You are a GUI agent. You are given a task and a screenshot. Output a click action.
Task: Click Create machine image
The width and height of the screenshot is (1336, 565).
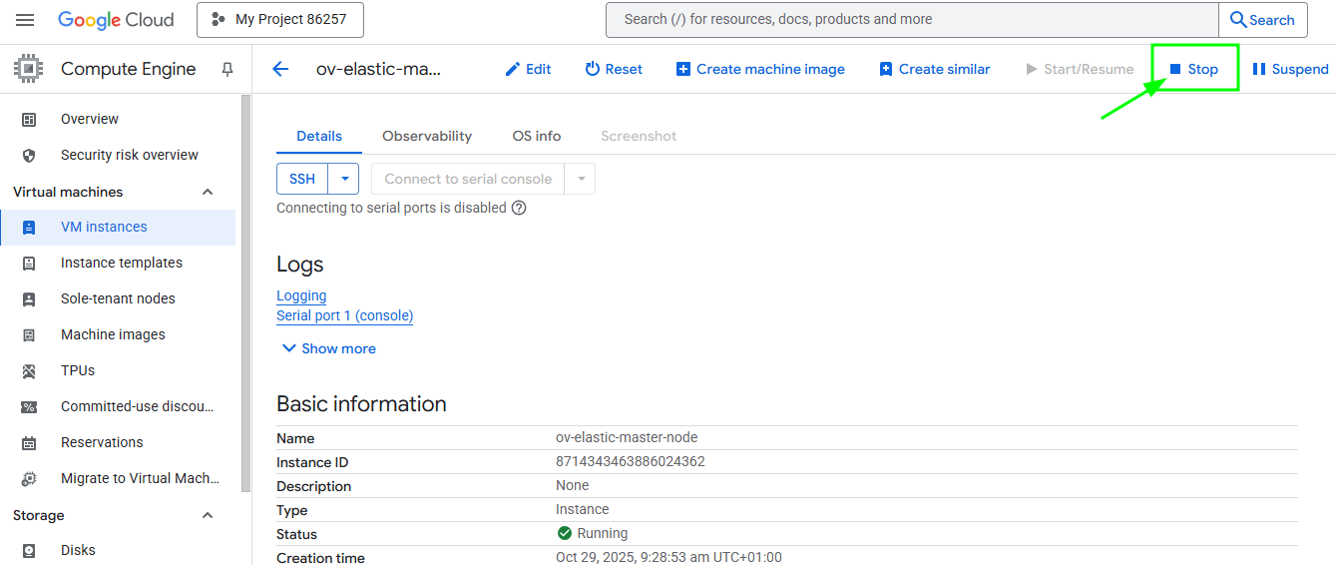tap(760, 69)
